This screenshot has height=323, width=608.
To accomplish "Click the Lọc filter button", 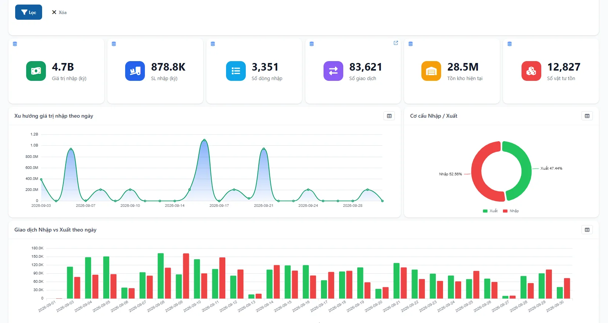I will pyautogui.click(x=28, y=12).
